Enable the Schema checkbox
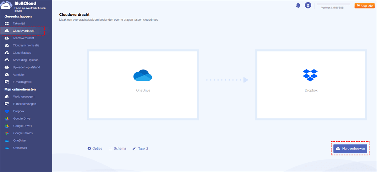 tap(110, 149)
